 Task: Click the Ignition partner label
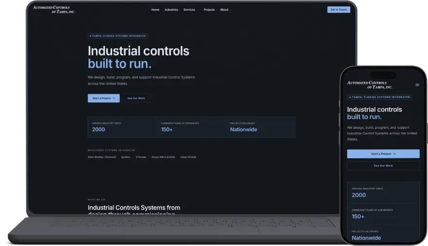125,157
